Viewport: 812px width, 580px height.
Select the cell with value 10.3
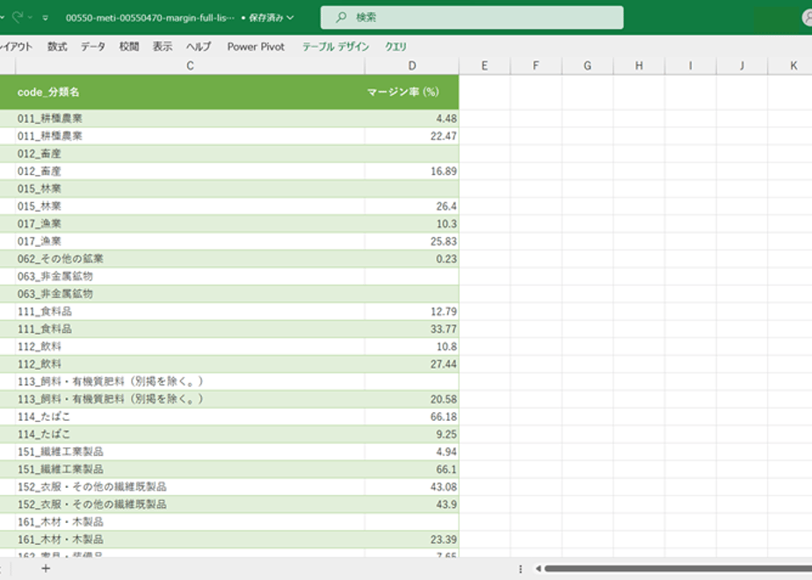pos(411,224)
